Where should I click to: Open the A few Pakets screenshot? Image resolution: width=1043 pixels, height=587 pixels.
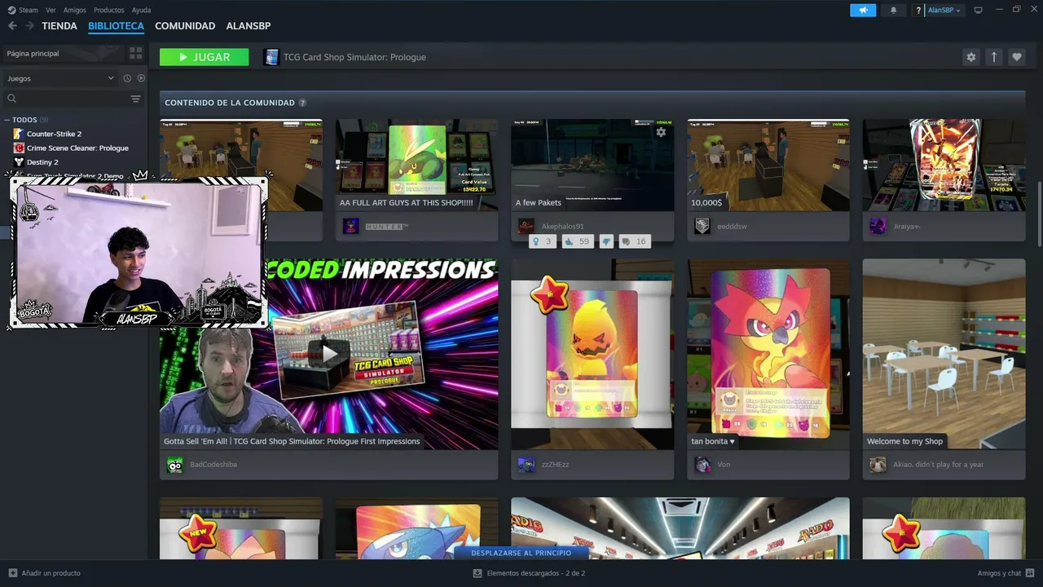592,166
